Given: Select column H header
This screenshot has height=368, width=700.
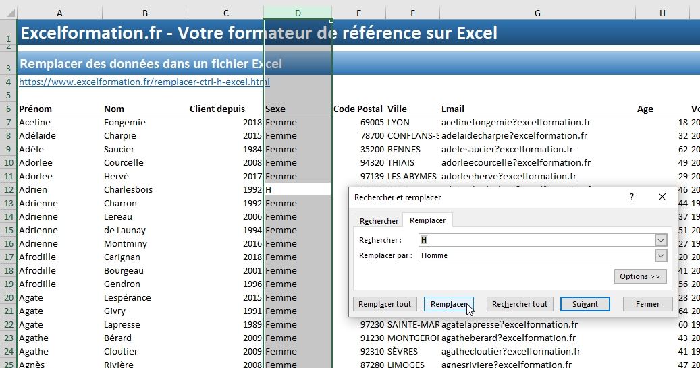Looking at the screenshot, I should click(x=662, y=13).
